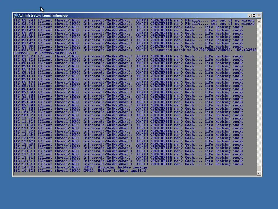Click the '6984558, -0.24999994039535534' line
This screenshot has height=209, width=278.
tap(45, 53)
